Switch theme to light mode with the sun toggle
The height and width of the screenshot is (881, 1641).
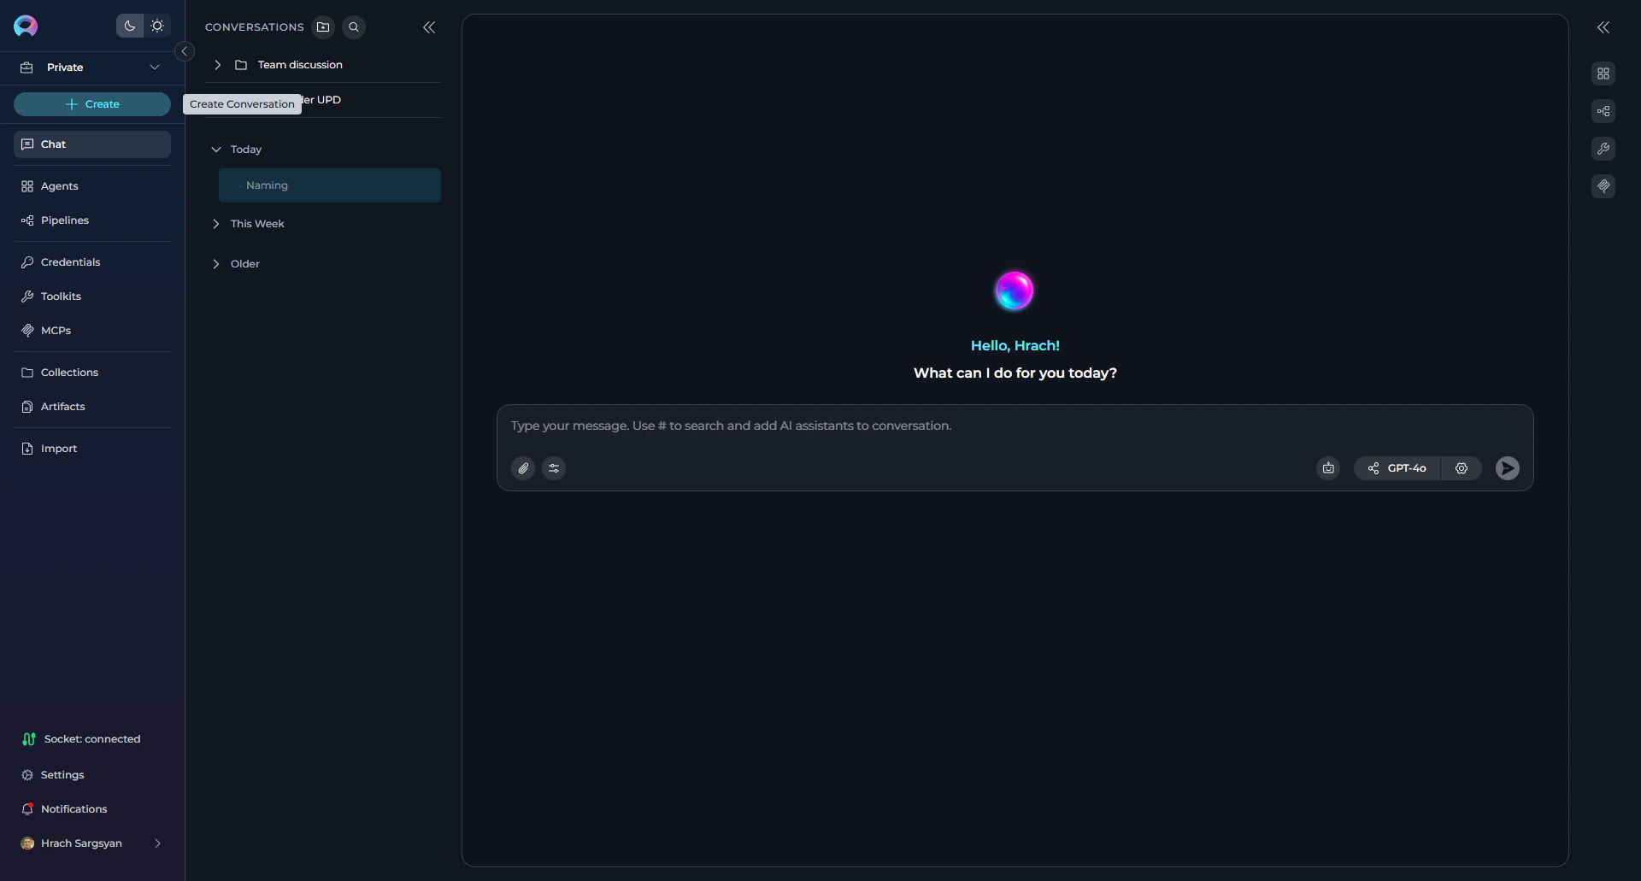(157, 26)
